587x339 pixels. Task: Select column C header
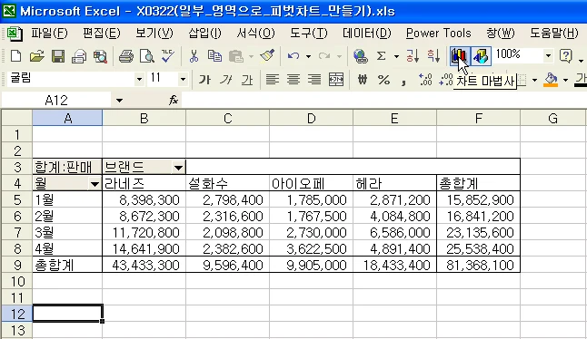point(227,118)
